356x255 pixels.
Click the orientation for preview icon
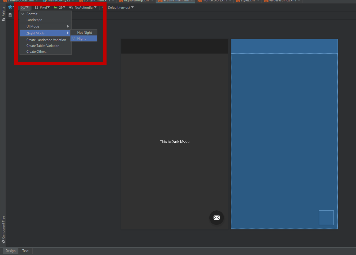25,7
